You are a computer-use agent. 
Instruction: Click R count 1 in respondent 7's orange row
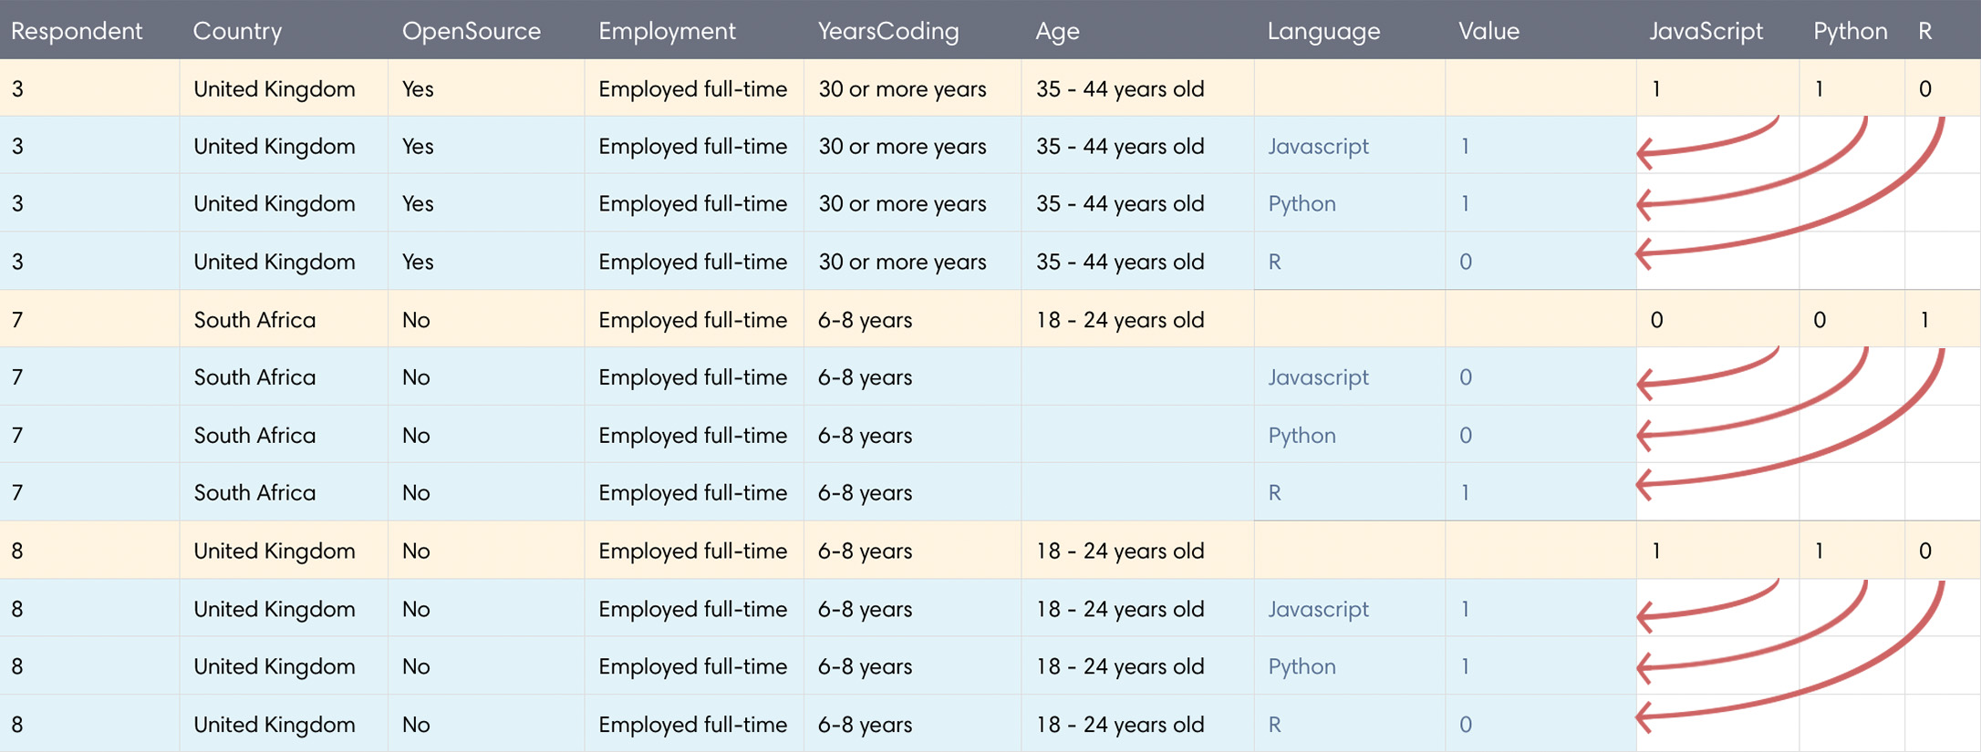pyautogui.click(x=1924, y=320)
